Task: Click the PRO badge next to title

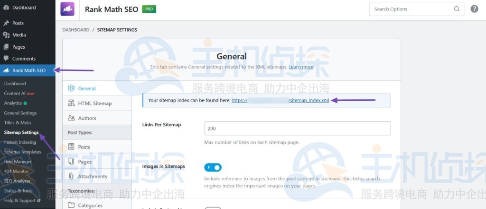Action: [149, 9]
